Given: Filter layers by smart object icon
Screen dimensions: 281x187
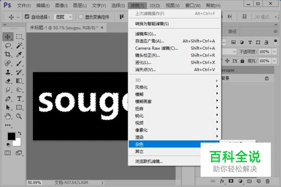Looking at the screenshot, I should pos(266,42).
